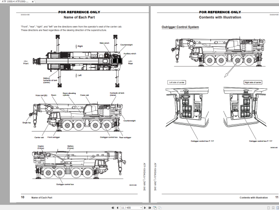
Task: Click the 'Name of Each Part' heading
Action: [x=79, y=17]
